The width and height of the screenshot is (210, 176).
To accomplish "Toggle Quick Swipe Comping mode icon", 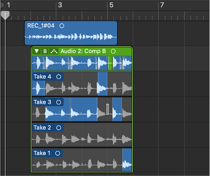I will (54, 51).
